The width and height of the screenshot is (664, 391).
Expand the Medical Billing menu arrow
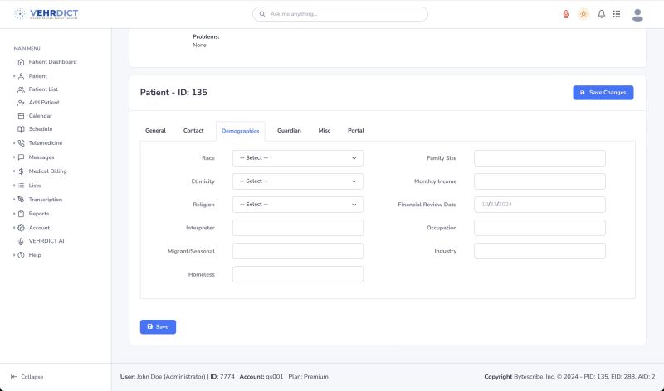tap(14, 171)
